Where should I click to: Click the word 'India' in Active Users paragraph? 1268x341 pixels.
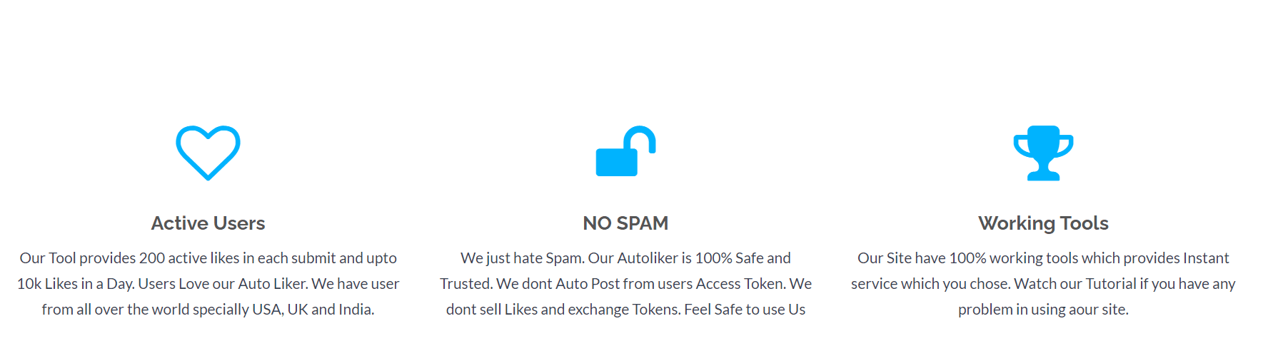[356, 310]
